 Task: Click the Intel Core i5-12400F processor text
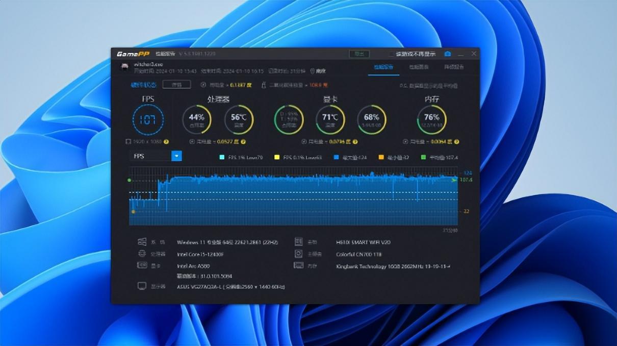(x=200, y=254)
